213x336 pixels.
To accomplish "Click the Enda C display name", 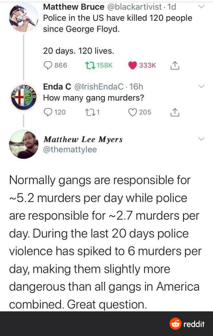I will coord(57,87).
